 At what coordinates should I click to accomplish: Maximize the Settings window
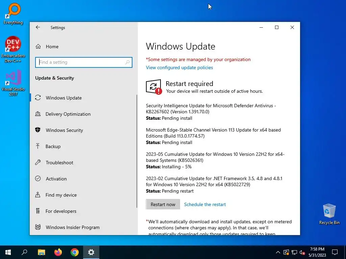click(276, 27)
